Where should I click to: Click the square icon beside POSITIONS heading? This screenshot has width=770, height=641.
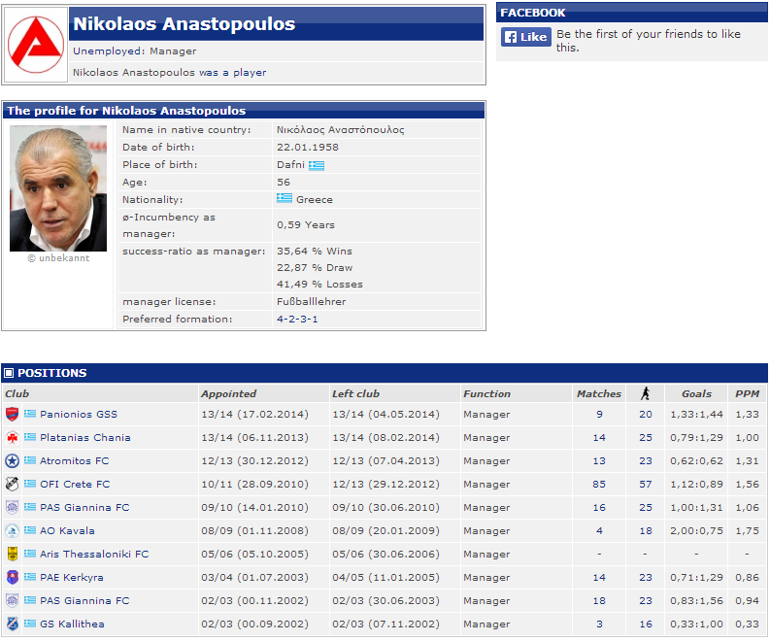point(9,373)
